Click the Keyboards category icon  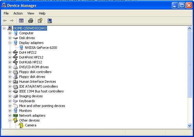pyautogui.click(x=15, y=101)
